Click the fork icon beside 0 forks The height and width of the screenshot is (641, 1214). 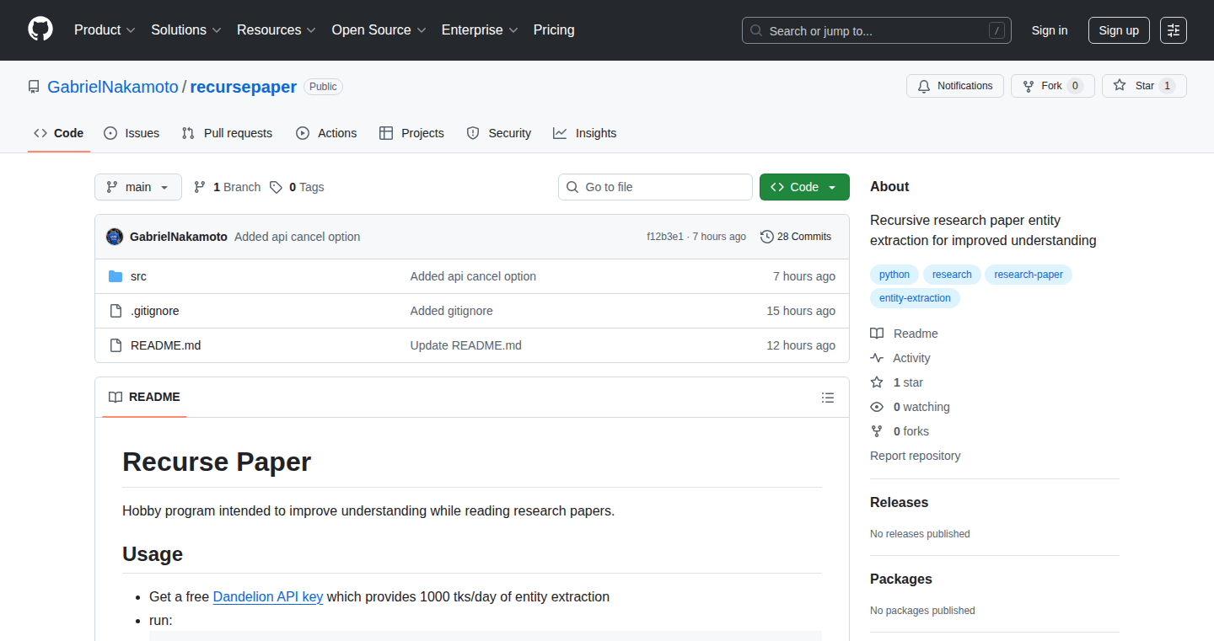tap(877, 431)
